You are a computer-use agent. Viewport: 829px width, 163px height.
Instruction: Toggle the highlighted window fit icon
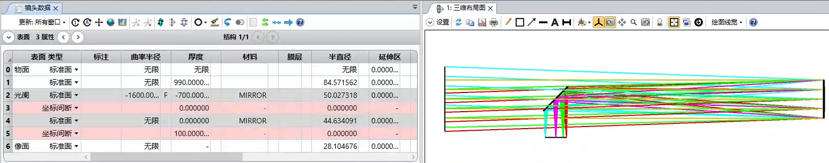coord(674,22)
